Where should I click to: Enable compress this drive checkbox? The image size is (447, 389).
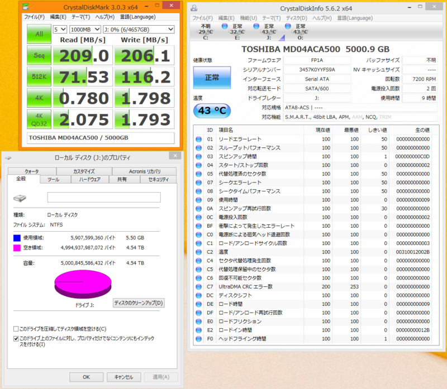16,329
